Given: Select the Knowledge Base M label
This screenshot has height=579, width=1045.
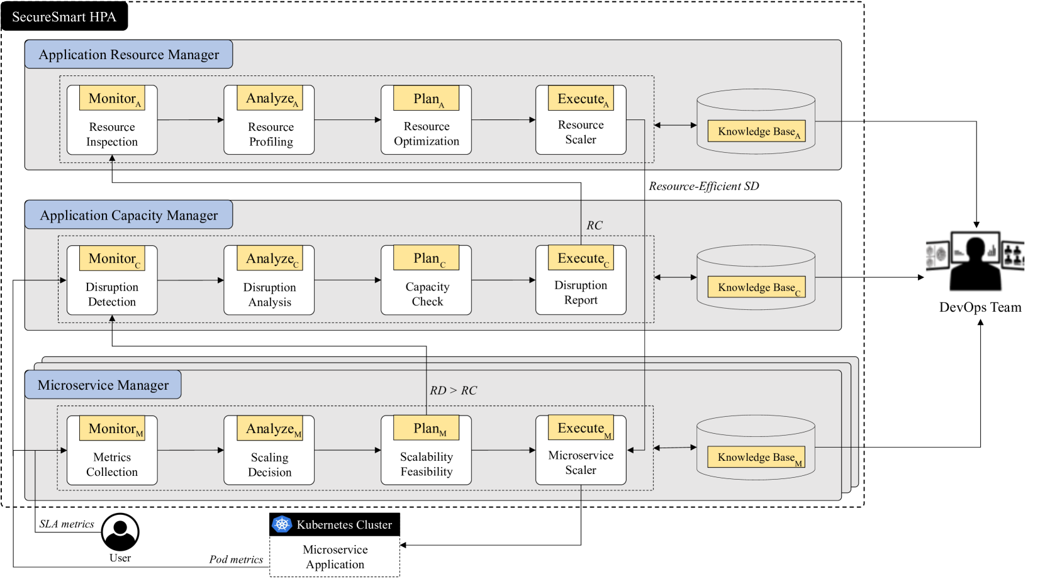Looking at the screenshot, I should coord(757,457).
